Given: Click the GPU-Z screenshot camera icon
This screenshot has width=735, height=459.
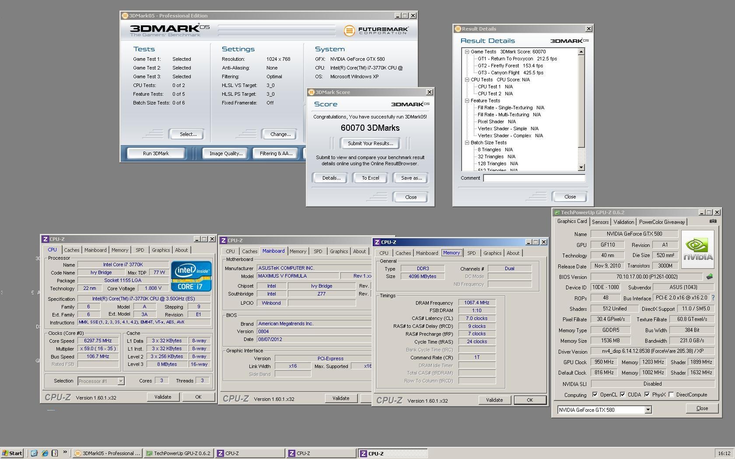Looking at the screenshot, I should [713, 221].
